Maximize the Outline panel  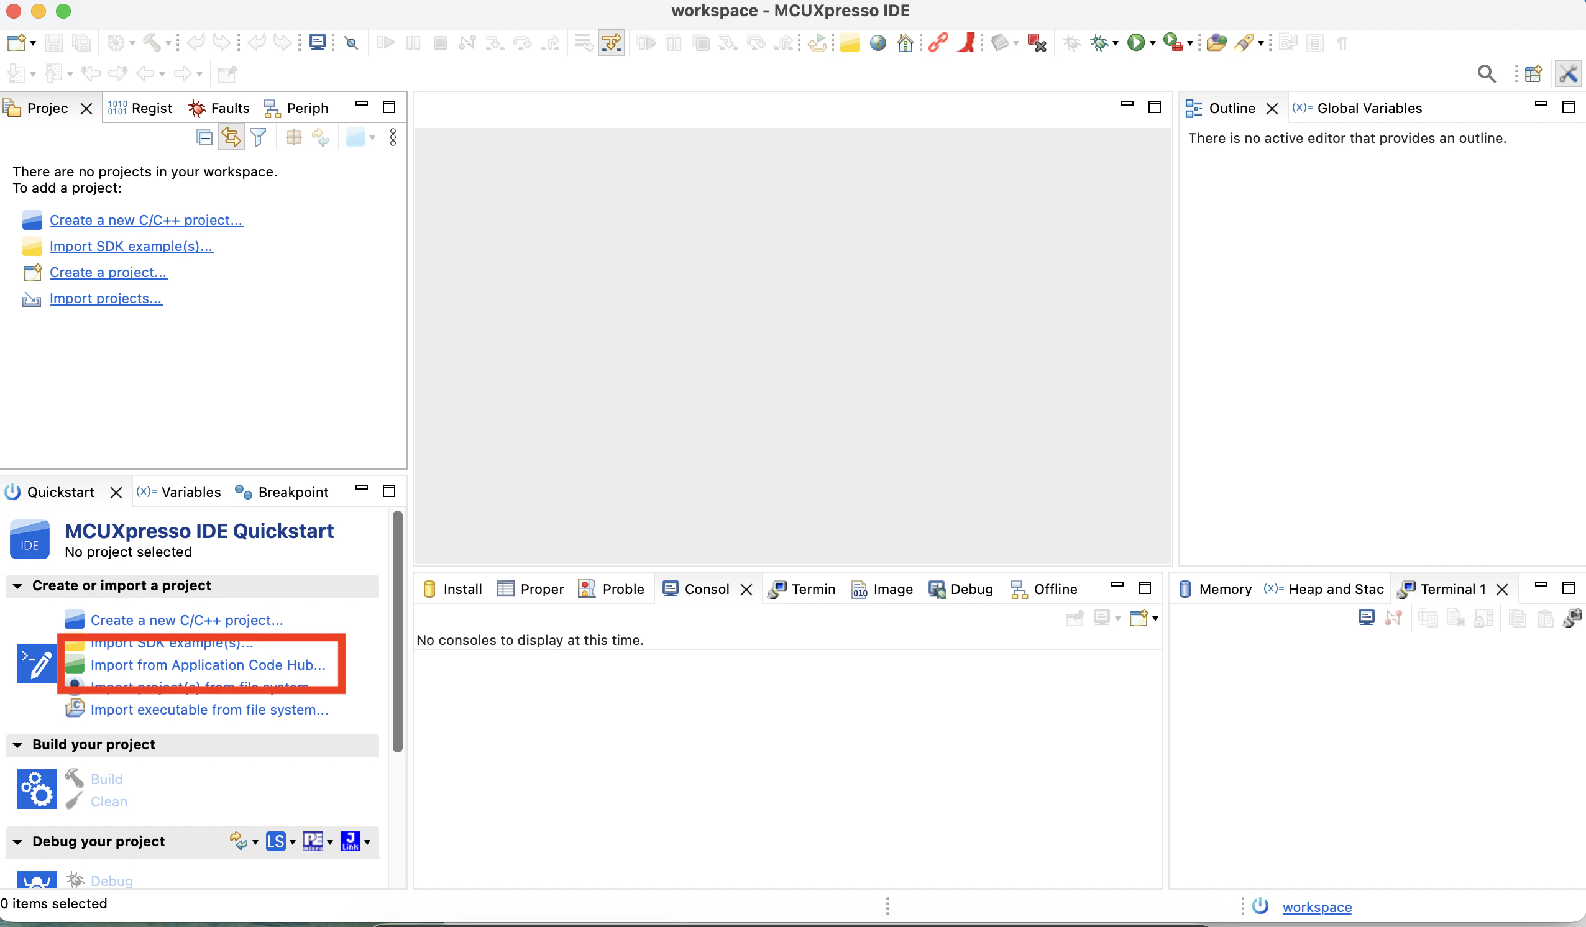[1569, 106]
